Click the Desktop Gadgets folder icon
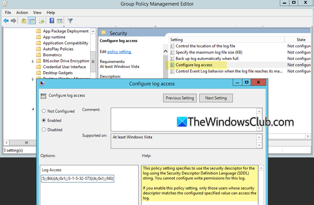 coord(39,73)
